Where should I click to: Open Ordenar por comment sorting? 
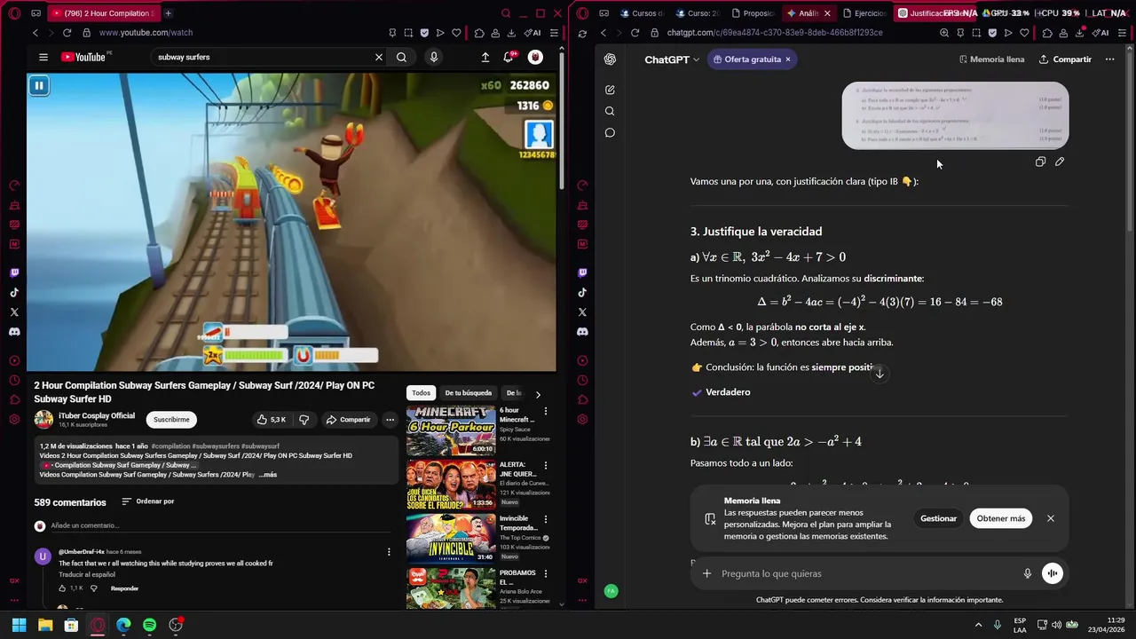pyautogui.click(x=148, y=501)
